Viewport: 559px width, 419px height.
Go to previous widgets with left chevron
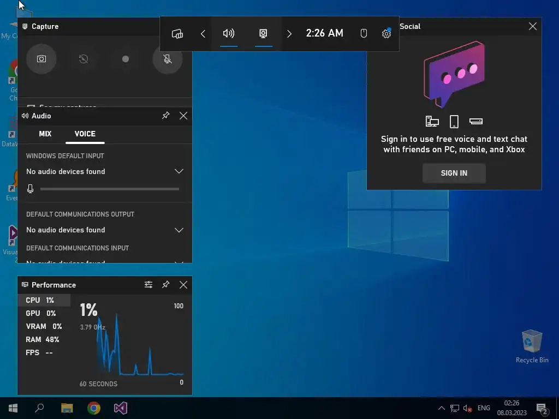tap(203, 34)
